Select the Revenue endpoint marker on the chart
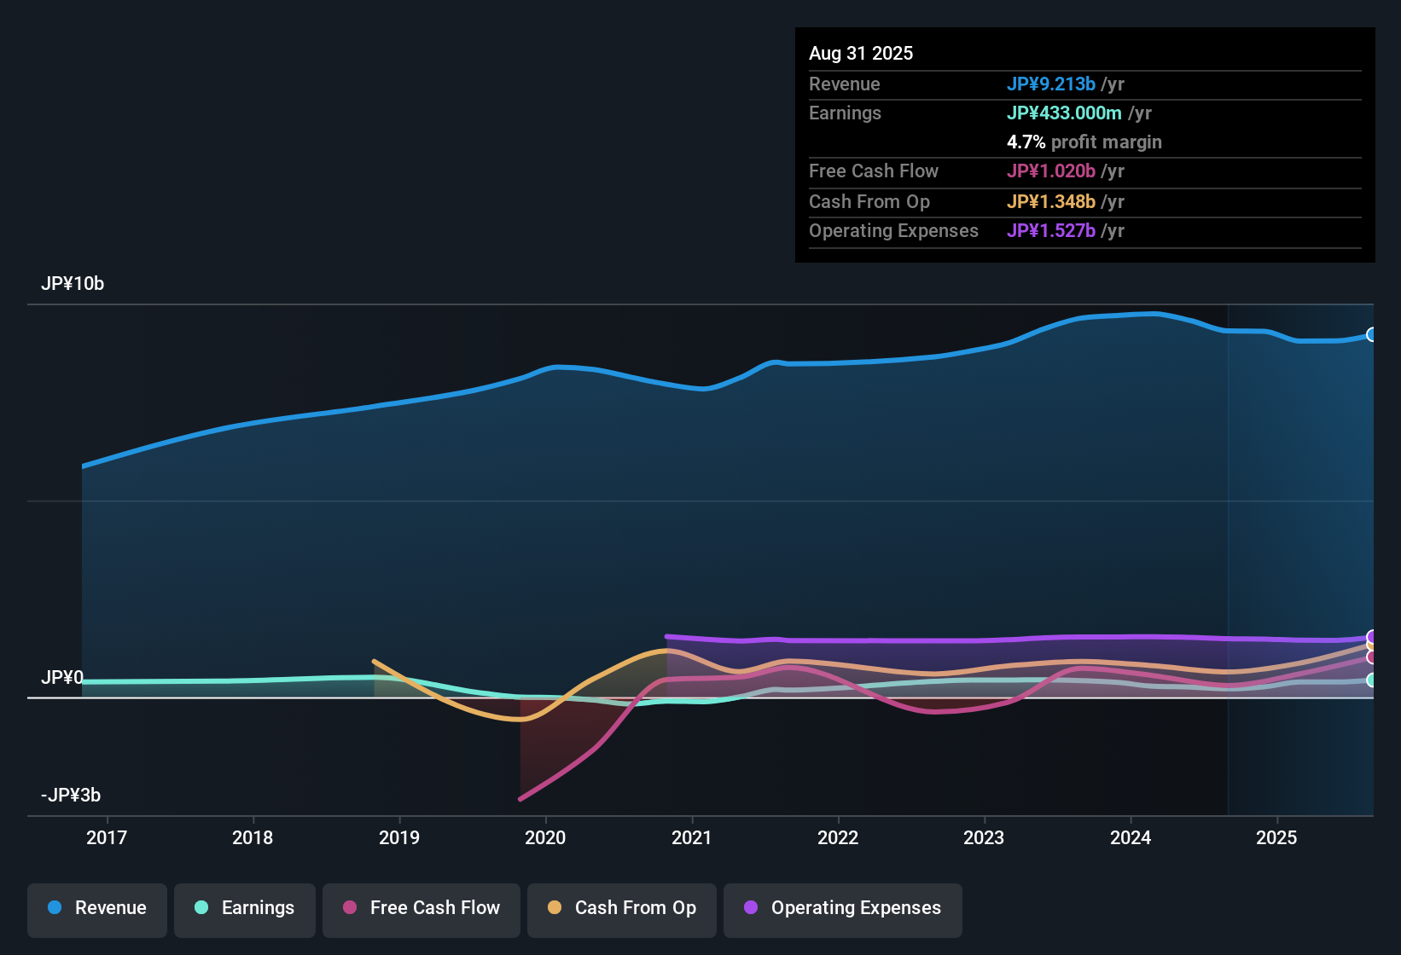Image resolution: width=1401 pixels, height=955 pixels. [1372, 335]
